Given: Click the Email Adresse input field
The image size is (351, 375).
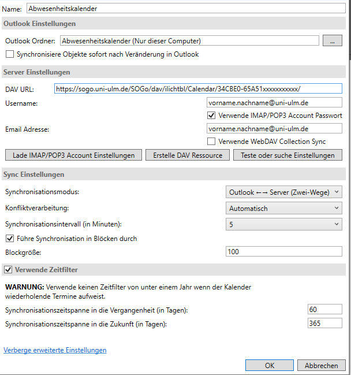Looking at the screenshot, I should pos(274,129).
